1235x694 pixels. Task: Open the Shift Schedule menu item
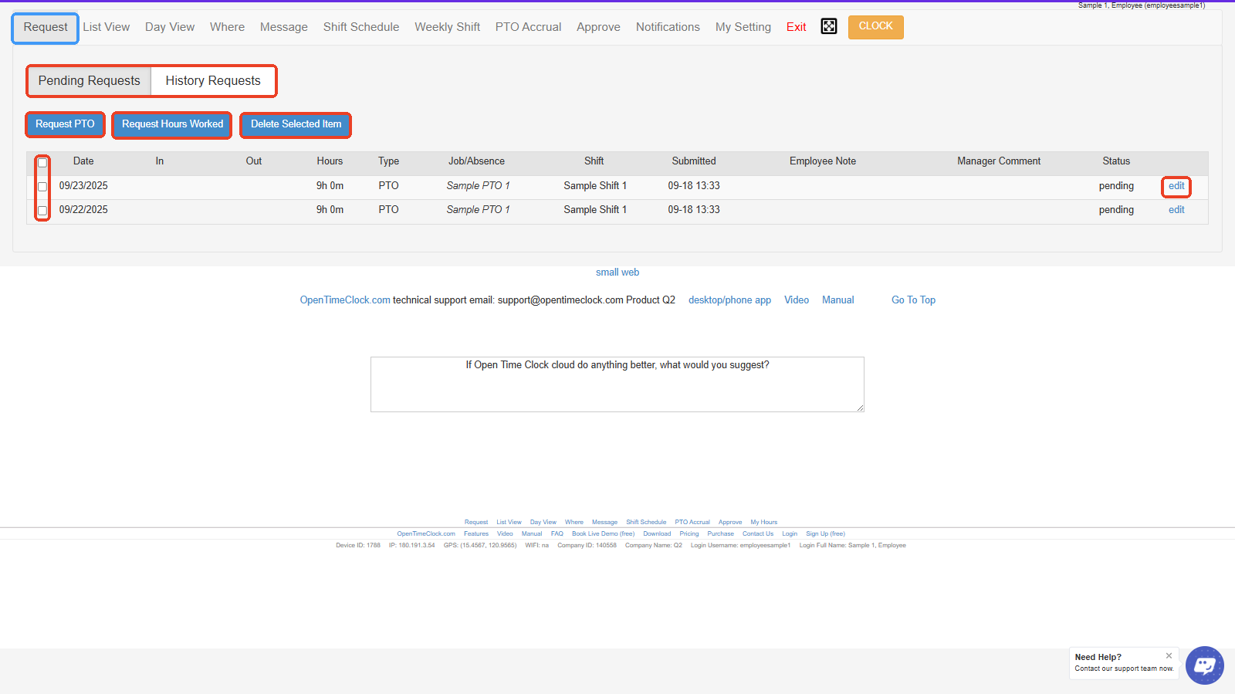pyautogui.click(x=360, y=27)
